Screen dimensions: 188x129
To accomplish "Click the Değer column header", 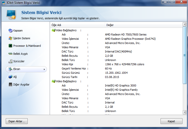I will click(144, 25).
